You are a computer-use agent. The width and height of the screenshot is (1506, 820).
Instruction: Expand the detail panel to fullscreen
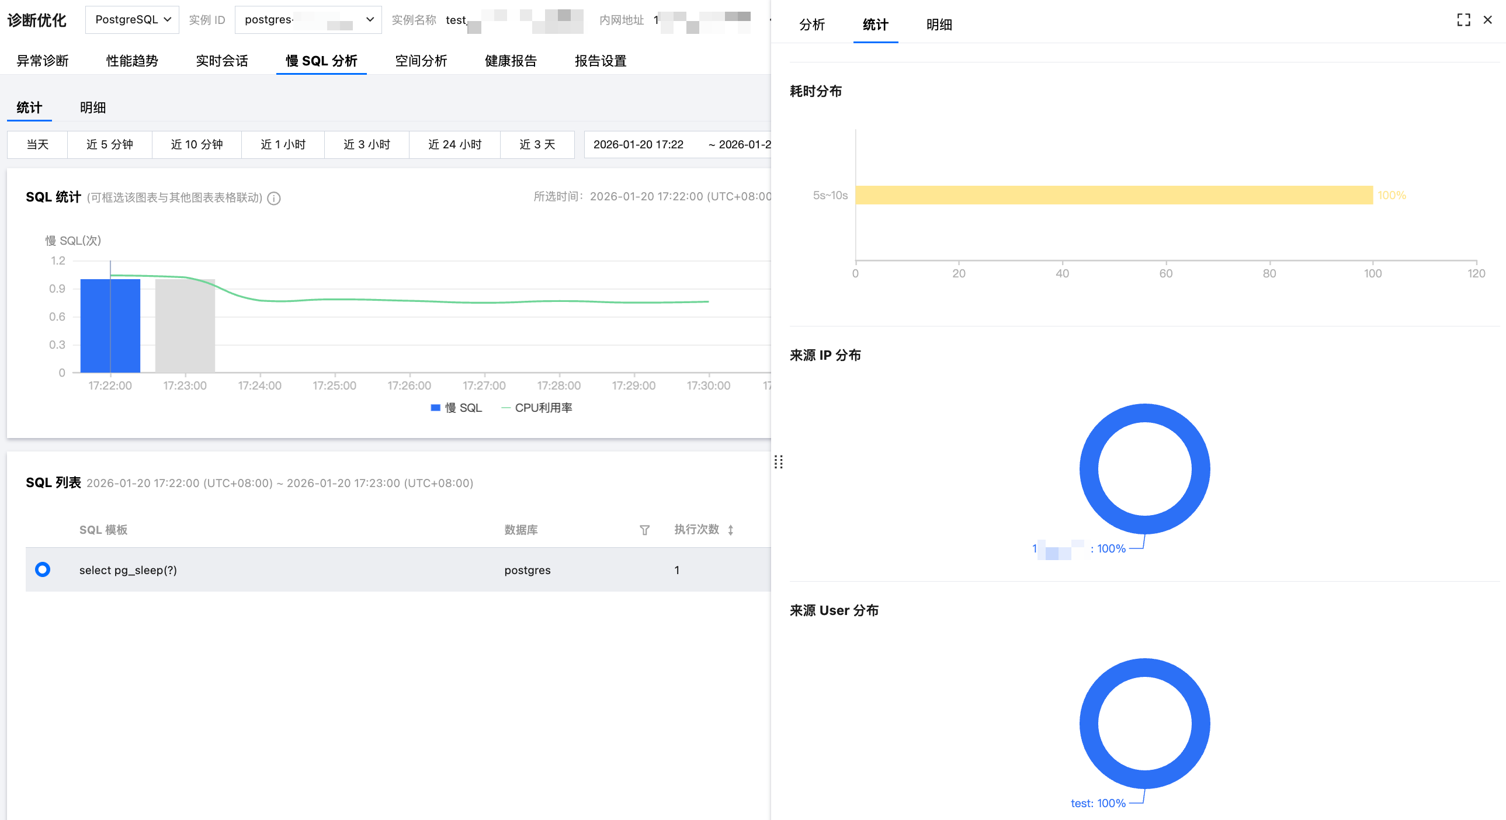(1463, 20)
